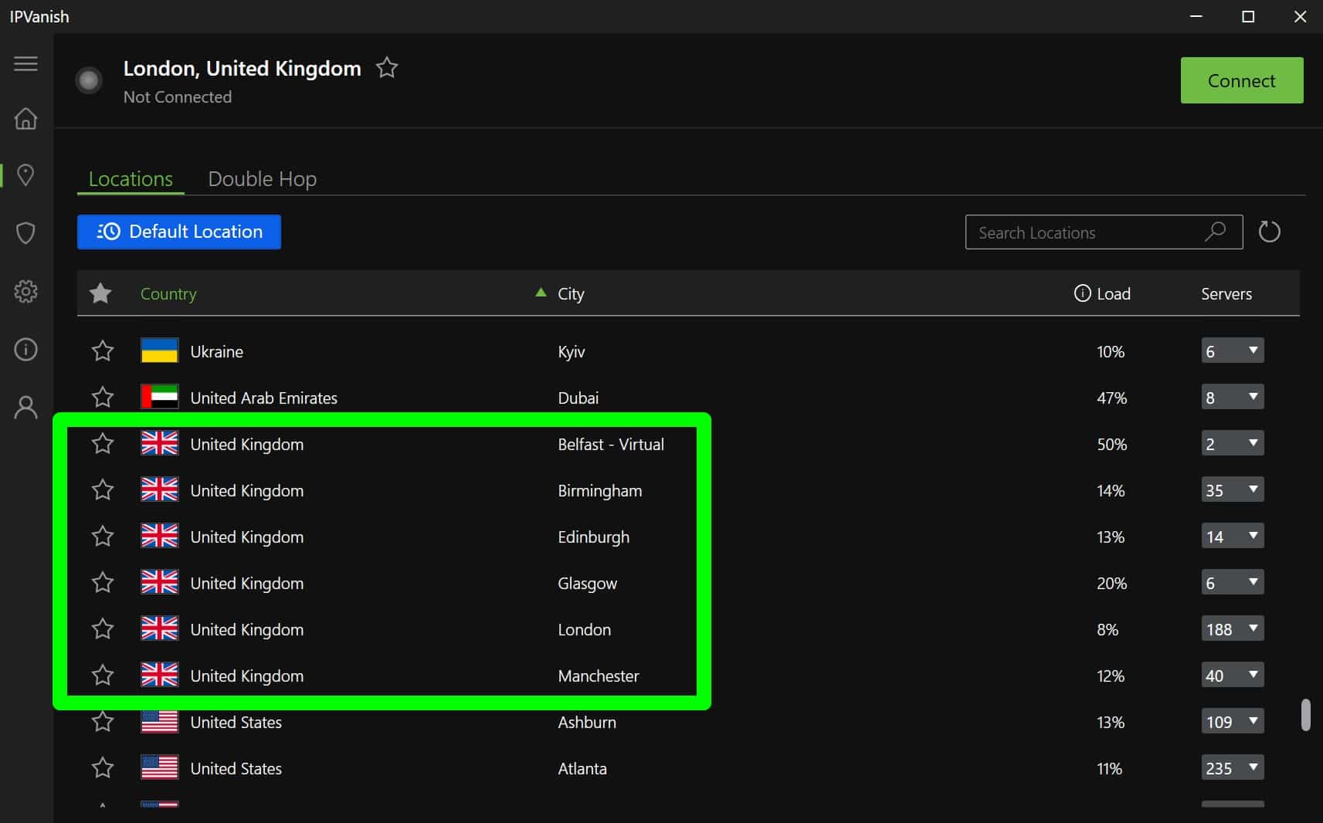The height and width of the screenshot is (823, 1323).
Task: Toggle favorite star for Belfast - Virtual
Action: tap(103, 444)
